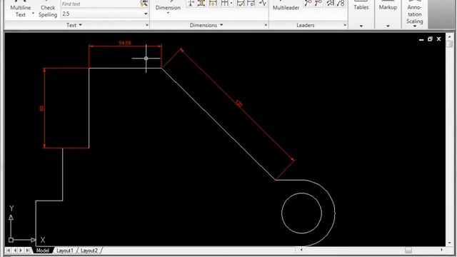Click vertical scrollbar down arrow
The height and width of the screenshot is (257, 457).
coord(449,243)
